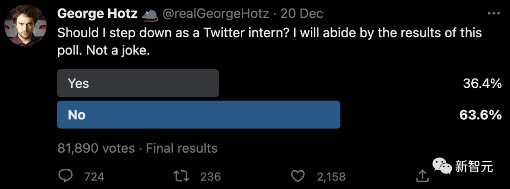Click the mouse emoji beside George Hotz

click(x=150, y=14)
